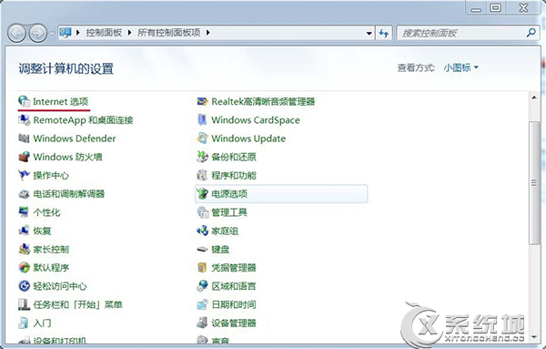The image size is (546, 349).
Task: Click the Back navigation button
Action: [x=16, y=34]
